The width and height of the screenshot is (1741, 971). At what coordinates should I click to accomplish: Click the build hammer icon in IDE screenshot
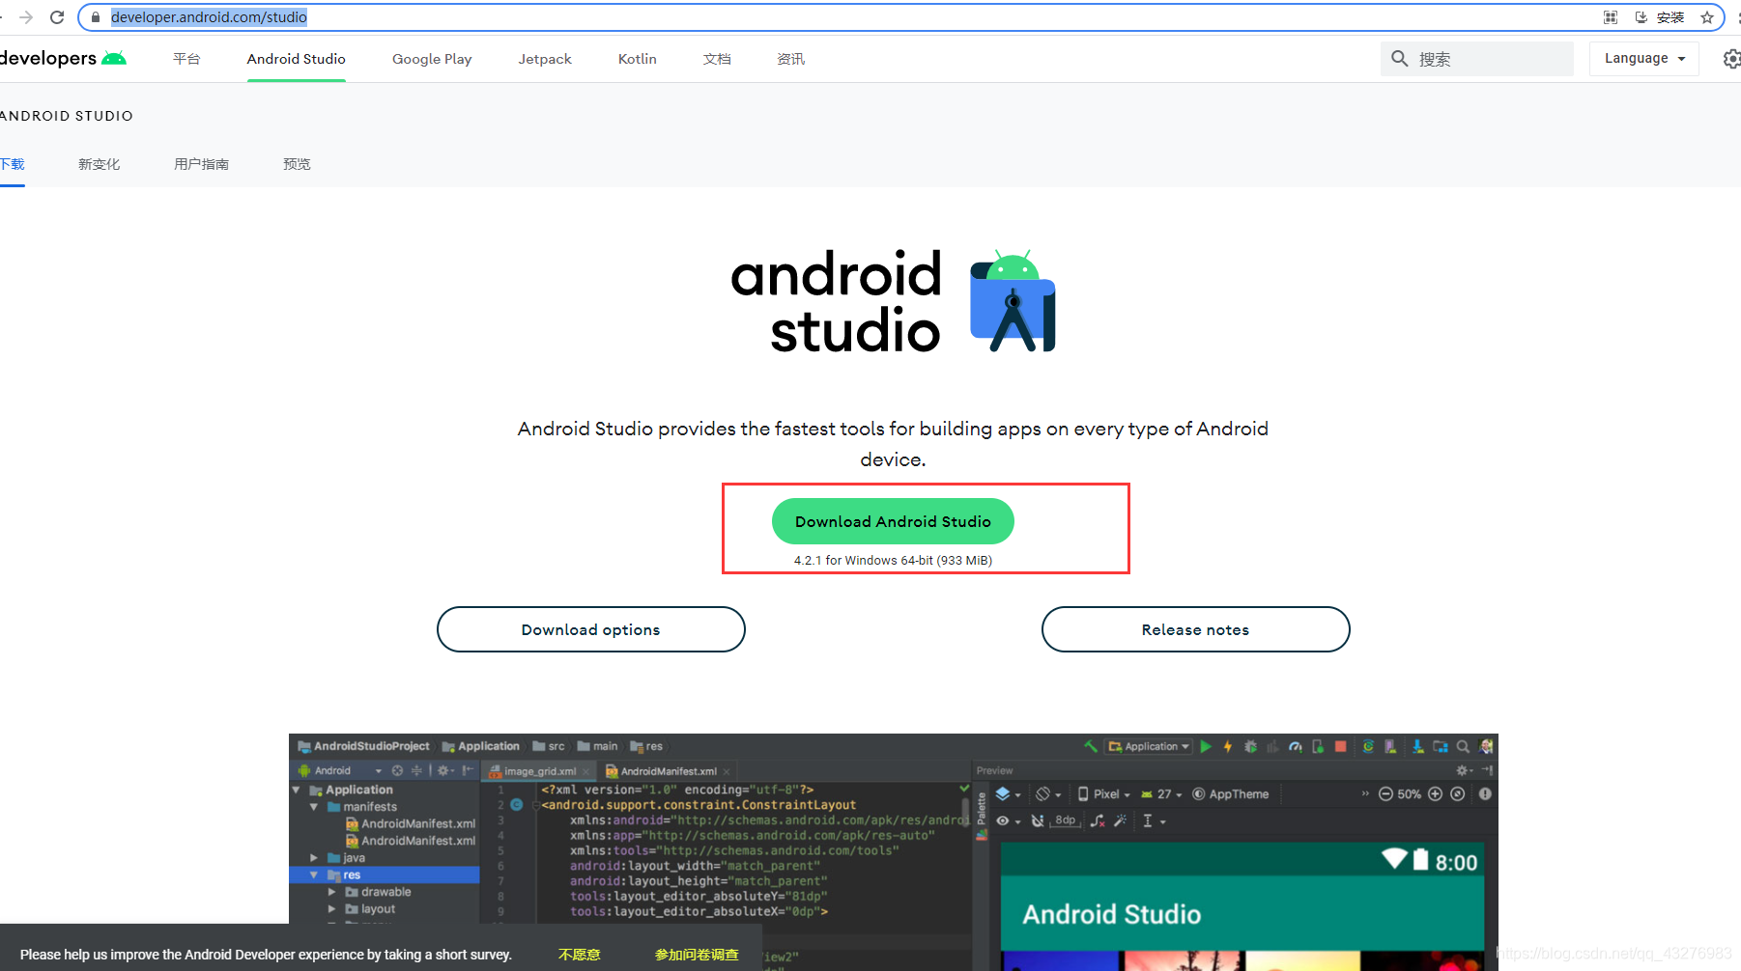(x=1091, y=746)
